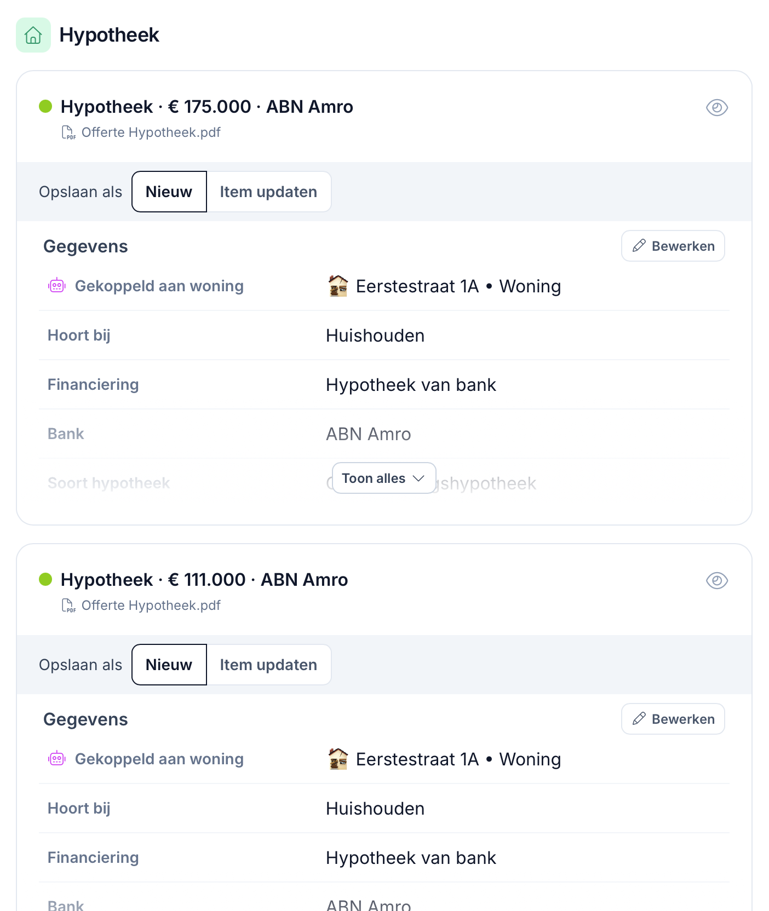Click the chevron arrow on Toon alles
Image resolution: width=769 pixels, height=911 pixels.
click(x=418, y=478)
